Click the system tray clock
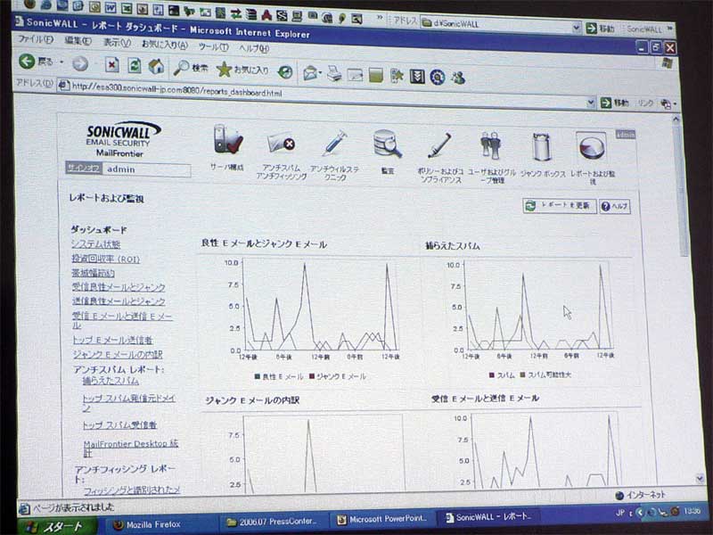 (x=693, y=511)
